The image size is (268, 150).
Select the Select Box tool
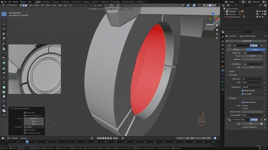point(4,14)
